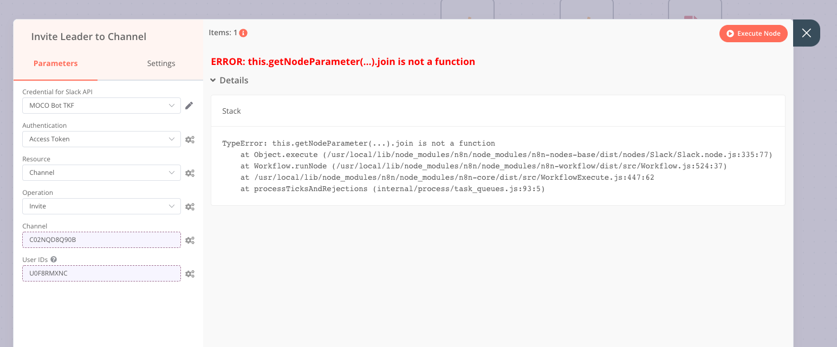Open the Resource dropdown showing Channel

tap(101, 172)
